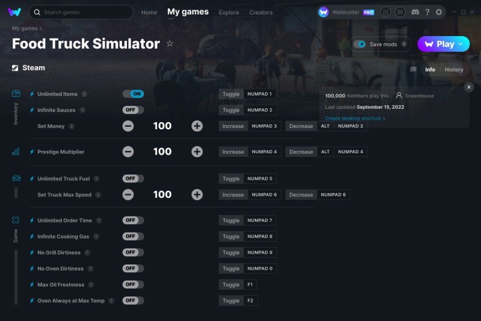Turn off Unlimited Items toggle
The image size is (481, 321).
point(133,94)
